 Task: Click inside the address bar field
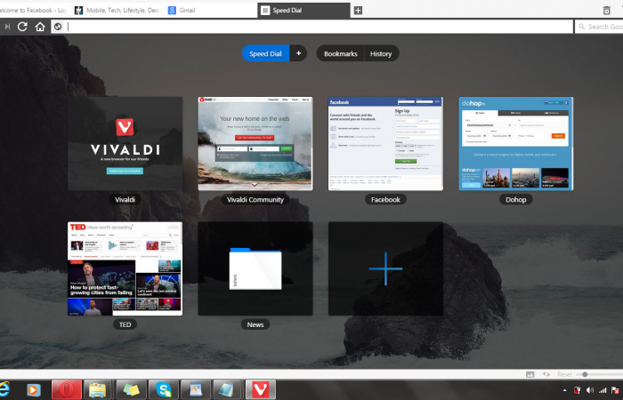coord(311,27)
